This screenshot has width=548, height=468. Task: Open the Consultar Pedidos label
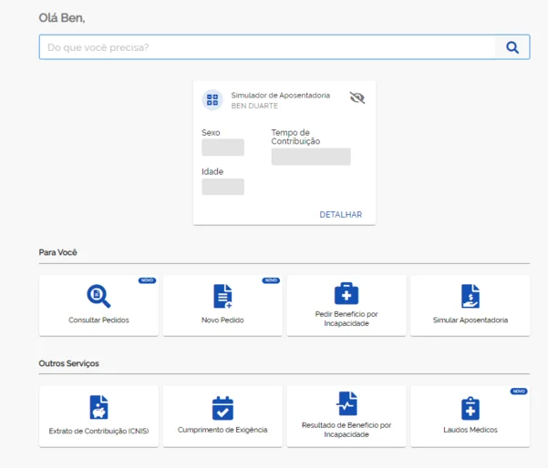point(98,320)
